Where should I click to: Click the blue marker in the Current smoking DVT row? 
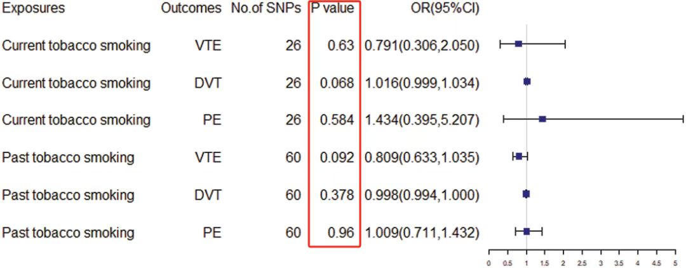(x=527, y=81)
